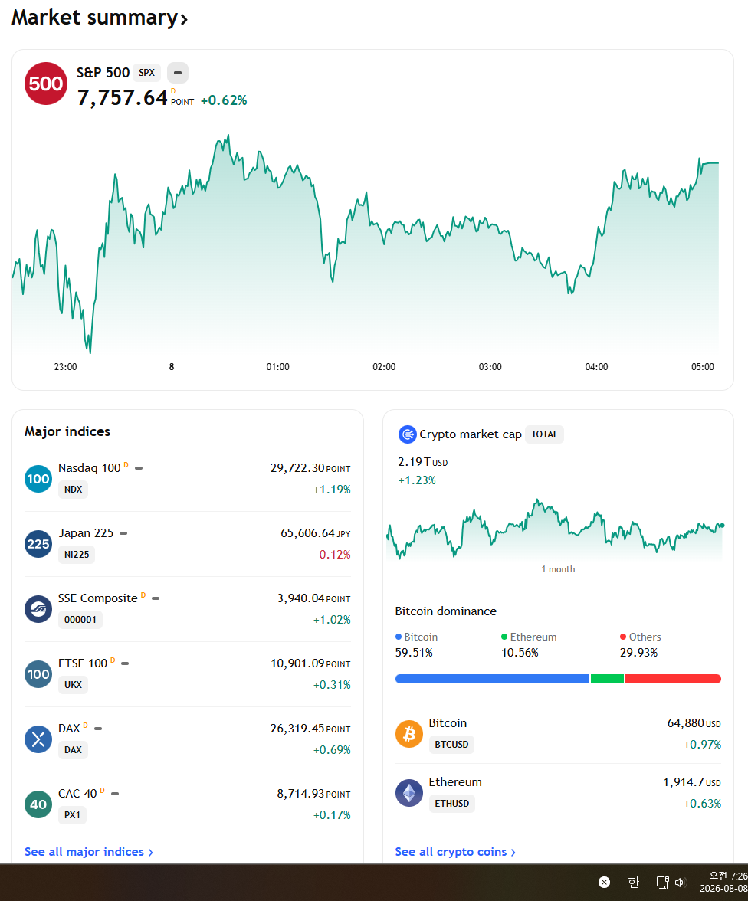Image resolution: width=748 pixels, height=901 pixels.
Task: Click the status dash next to CAC 40
Action: [x=115, y=794]
